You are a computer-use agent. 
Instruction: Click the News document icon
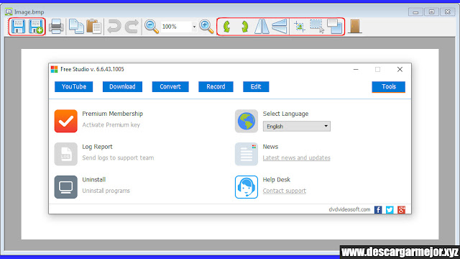[247, 154]
